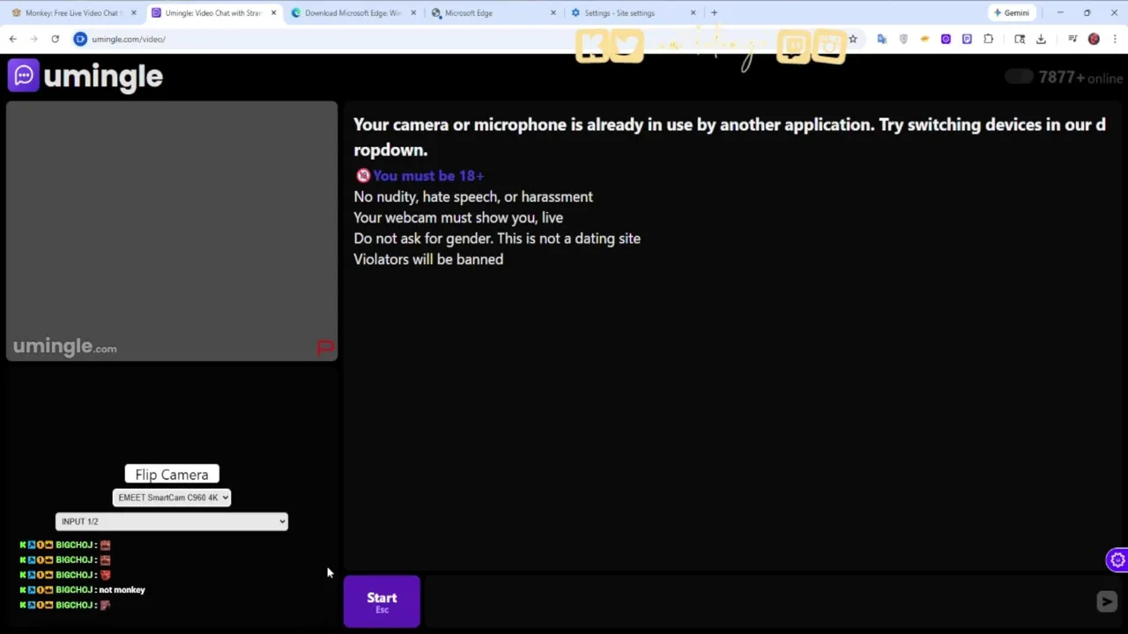
Task: Open the browser Downloads icon
Action: (1041, 39)
